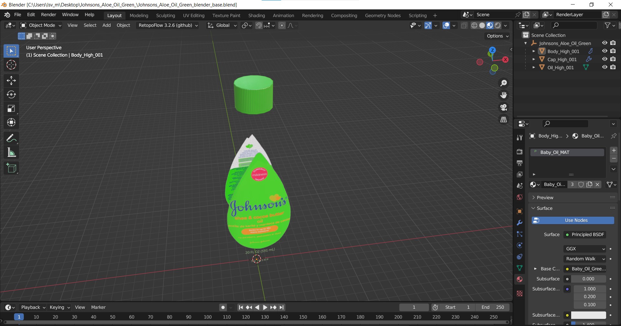This screenshot has height=326, width=621.
Task: Activate the 3D Cursor tool
Action: pos(11,65)
